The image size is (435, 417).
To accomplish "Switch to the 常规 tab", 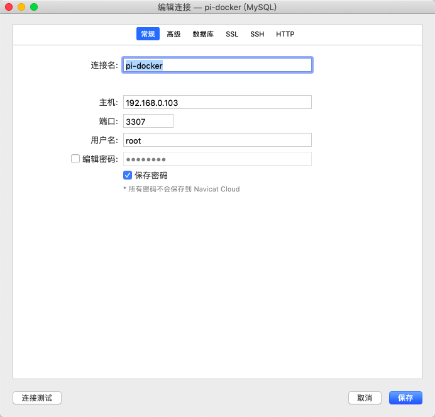I will [x=148, y=34].
